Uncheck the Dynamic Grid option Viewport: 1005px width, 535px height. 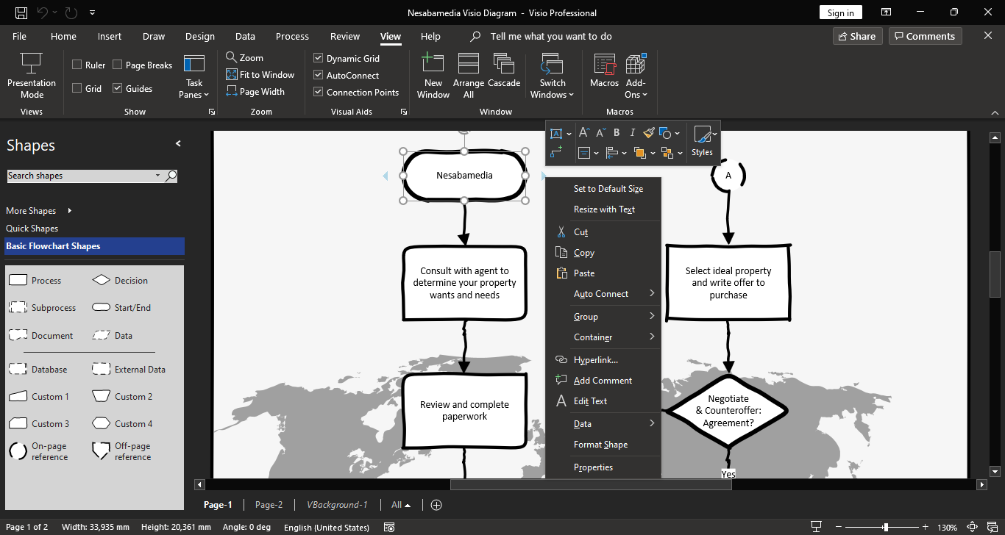coord(319,58)
